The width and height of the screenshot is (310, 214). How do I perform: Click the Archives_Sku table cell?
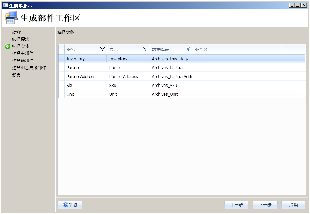pos(171,85)
